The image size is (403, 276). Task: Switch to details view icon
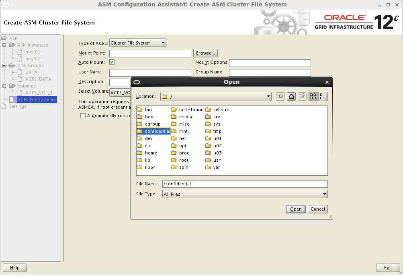[323, 96]
